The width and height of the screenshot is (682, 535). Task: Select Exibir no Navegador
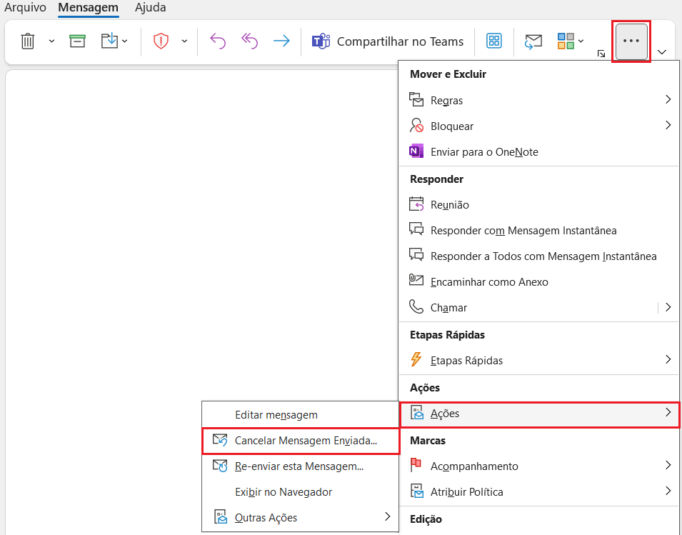[x=300, y=492]
